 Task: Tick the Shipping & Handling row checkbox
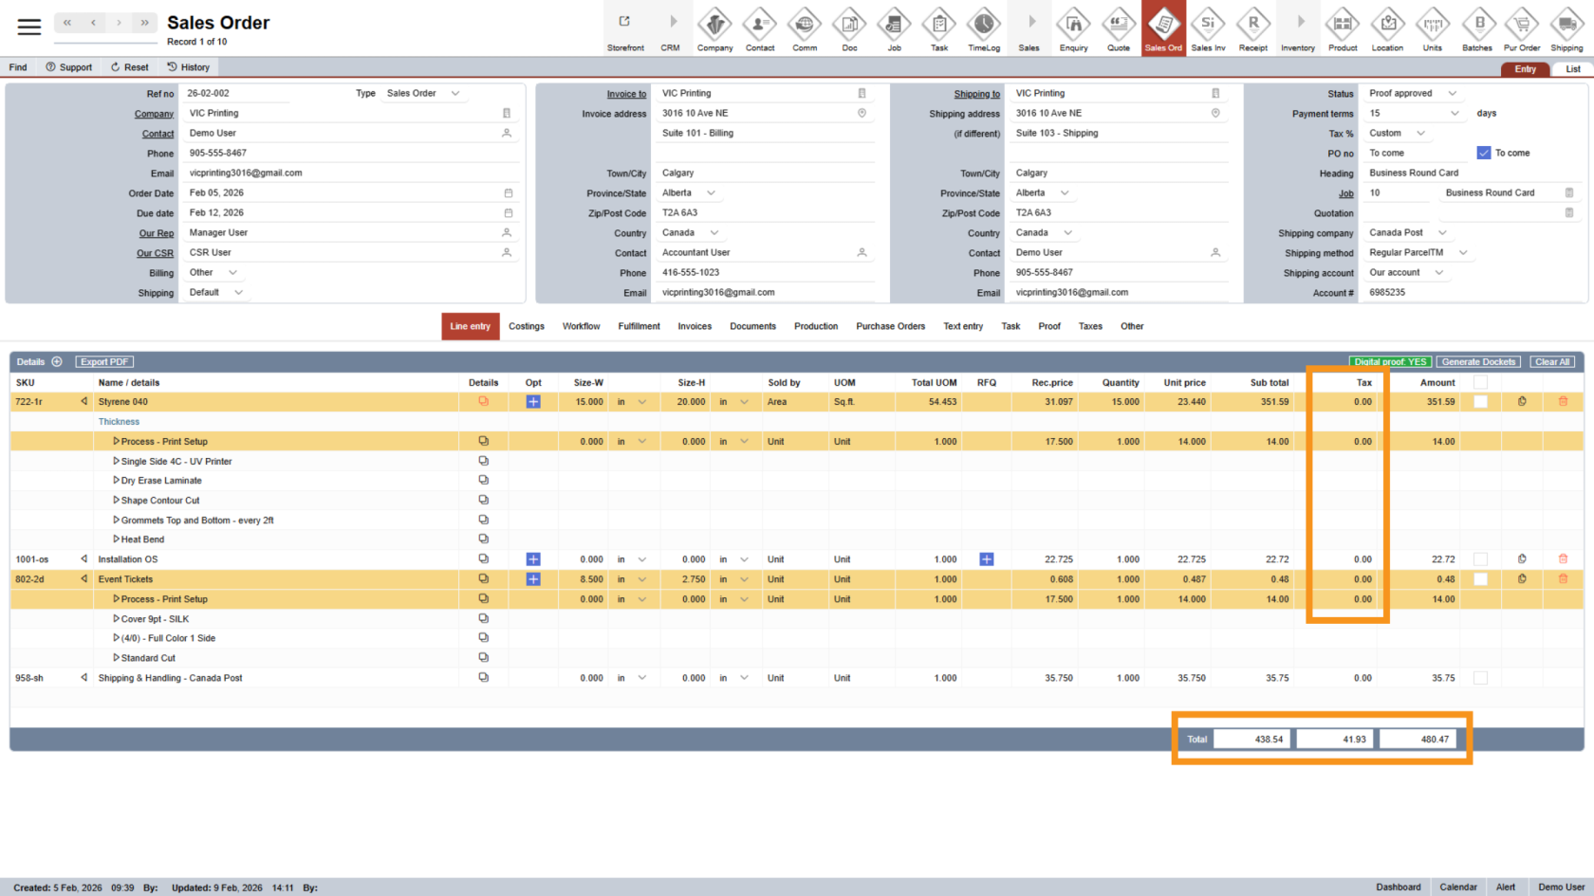[1480, 678]
